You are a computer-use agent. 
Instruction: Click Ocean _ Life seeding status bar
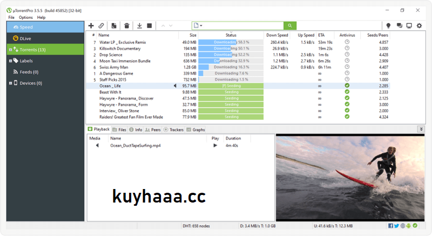click(x=231, y=86)
